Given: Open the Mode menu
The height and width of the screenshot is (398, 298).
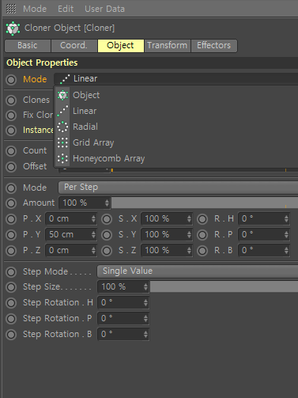Looking at the screenshot, I should [35, 9].
